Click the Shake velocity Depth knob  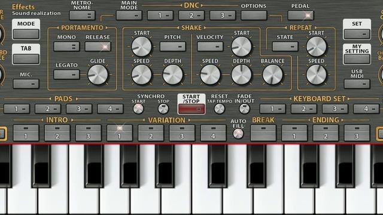(241, 75)
